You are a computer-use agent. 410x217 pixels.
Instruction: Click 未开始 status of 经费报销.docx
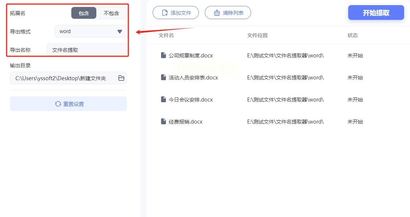(355, 122)
